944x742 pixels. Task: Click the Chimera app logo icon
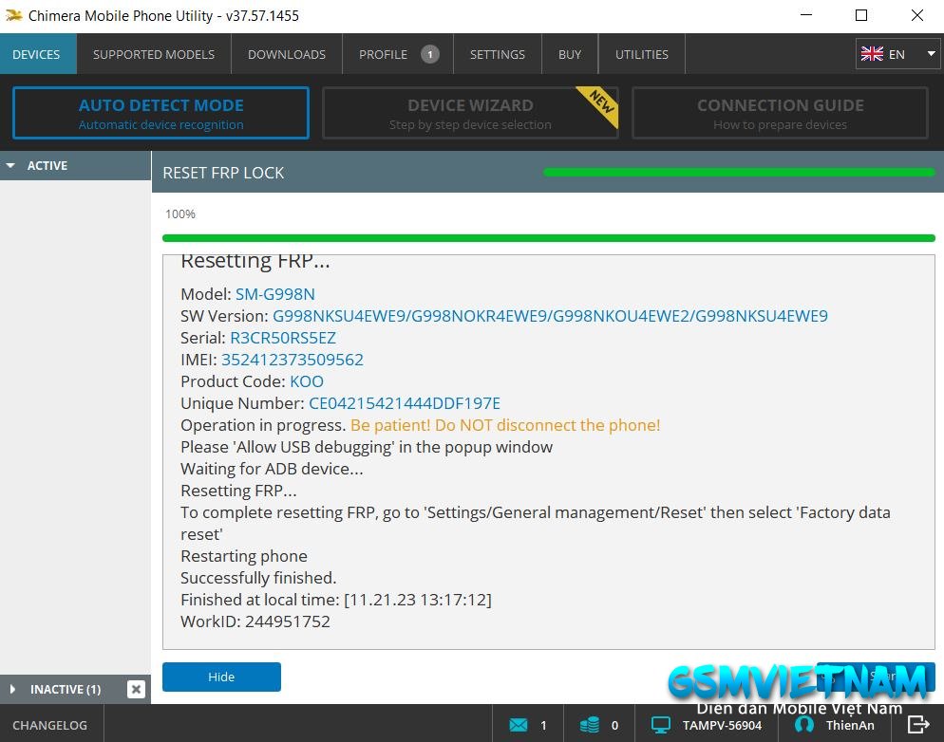click(x=14, y=15)
